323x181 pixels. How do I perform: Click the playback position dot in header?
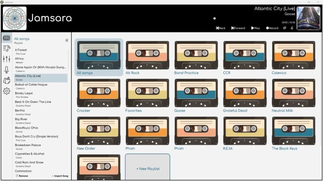[214, 18]
